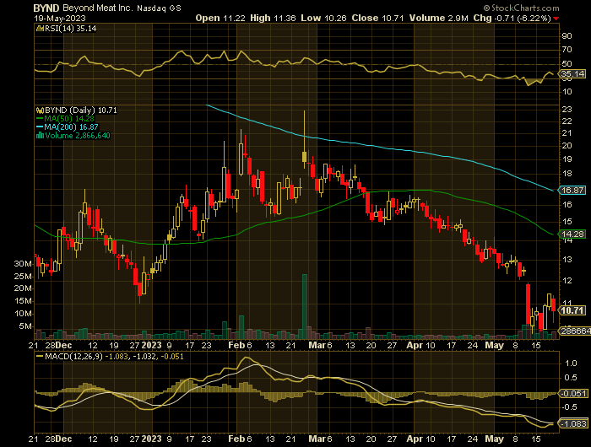This screenshot has width=591, height=447.
Task: Click the Beyond Meat Inc. company name
Action: [x=97, y=8]
